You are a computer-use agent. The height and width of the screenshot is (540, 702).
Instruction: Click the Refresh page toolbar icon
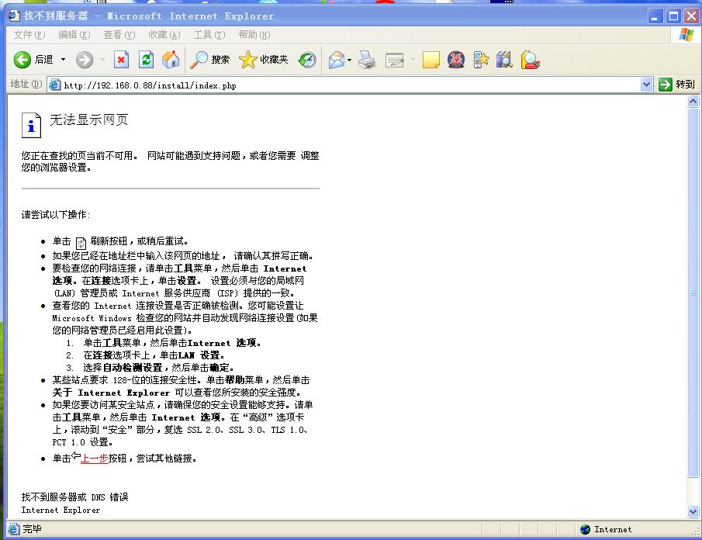146,60
